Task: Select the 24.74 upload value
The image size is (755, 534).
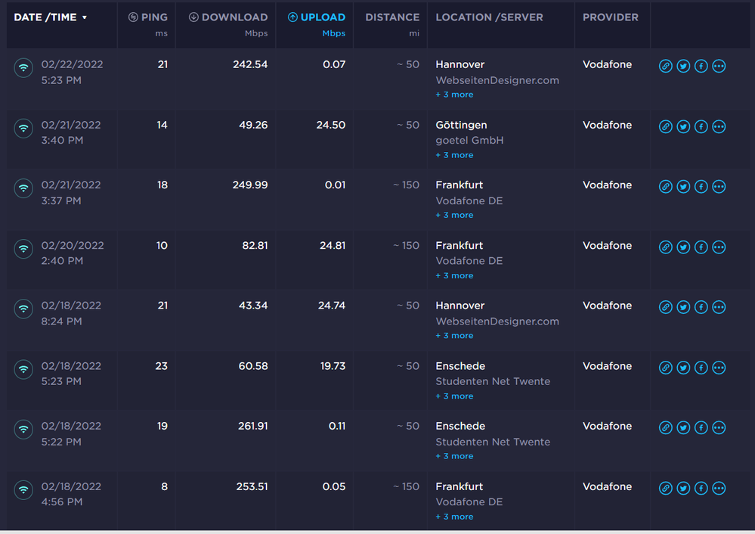Action: [332, 306]
